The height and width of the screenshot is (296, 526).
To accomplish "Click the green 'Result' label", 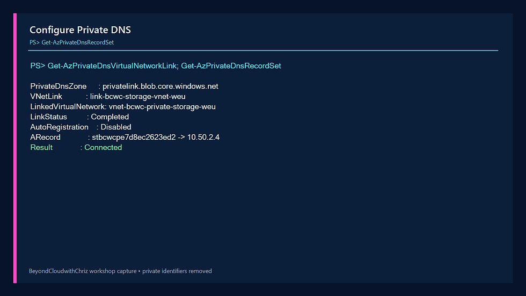I will point(41,148).
